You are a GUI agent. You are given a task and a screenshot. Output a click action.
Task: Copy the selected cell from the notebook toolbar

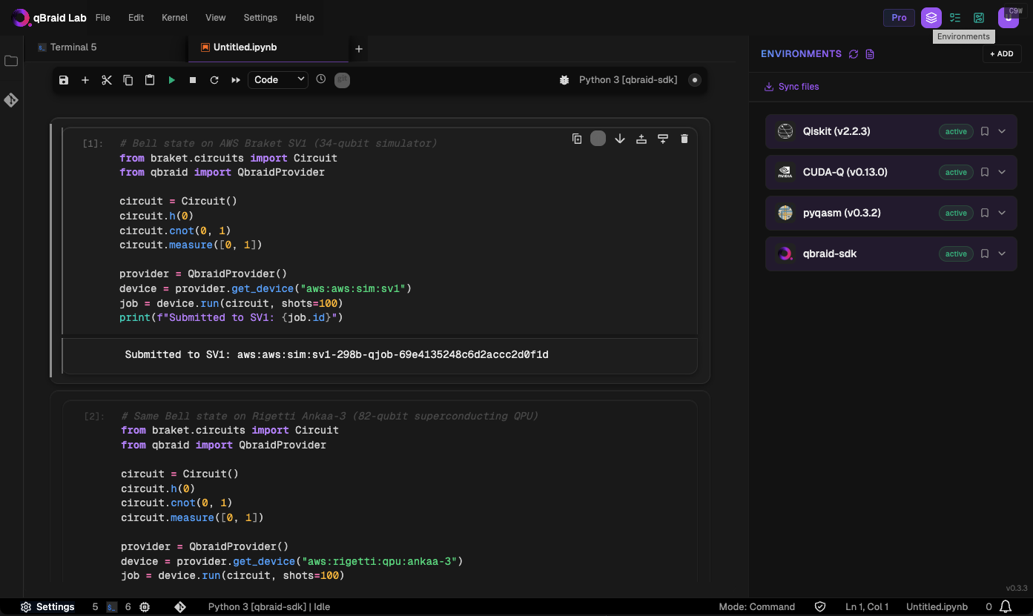pyautogui.click(x=128, y=80)
